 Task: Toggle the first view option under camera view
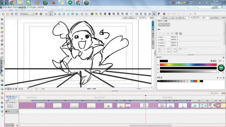(6, 89)
